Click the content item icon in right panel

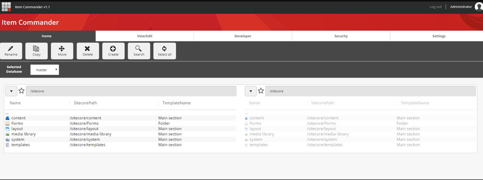coord(246,118)
